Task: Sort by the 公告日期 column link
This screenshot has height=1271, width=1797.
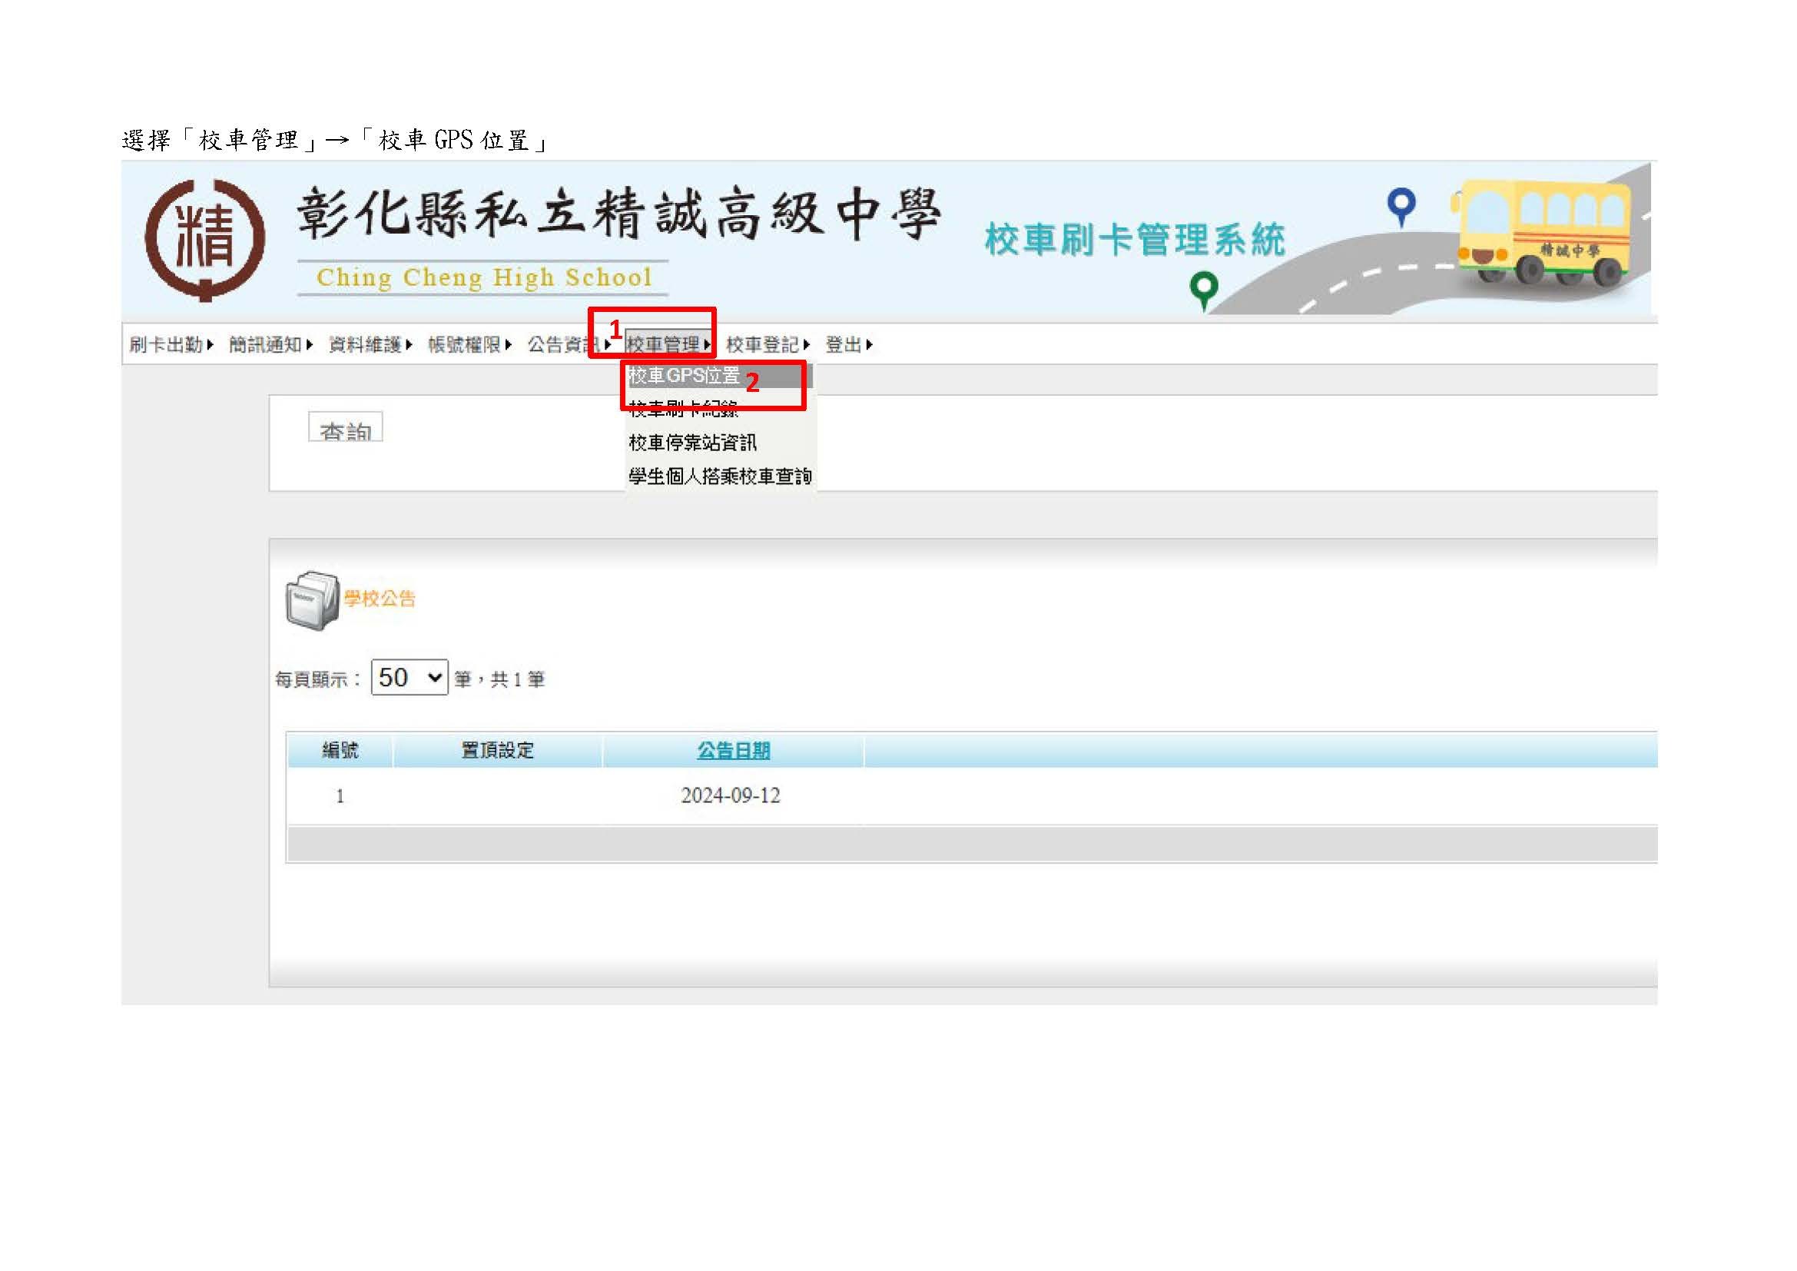Action: (x=734, y=752)
